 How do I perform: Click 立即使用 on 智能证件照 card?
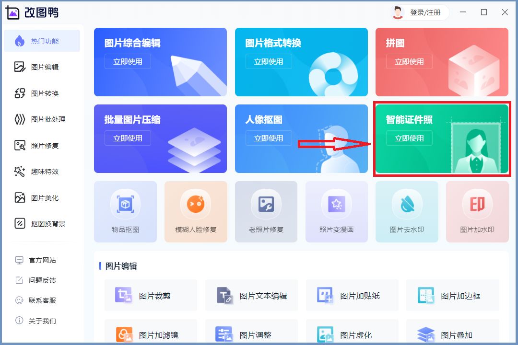(409, 138)
